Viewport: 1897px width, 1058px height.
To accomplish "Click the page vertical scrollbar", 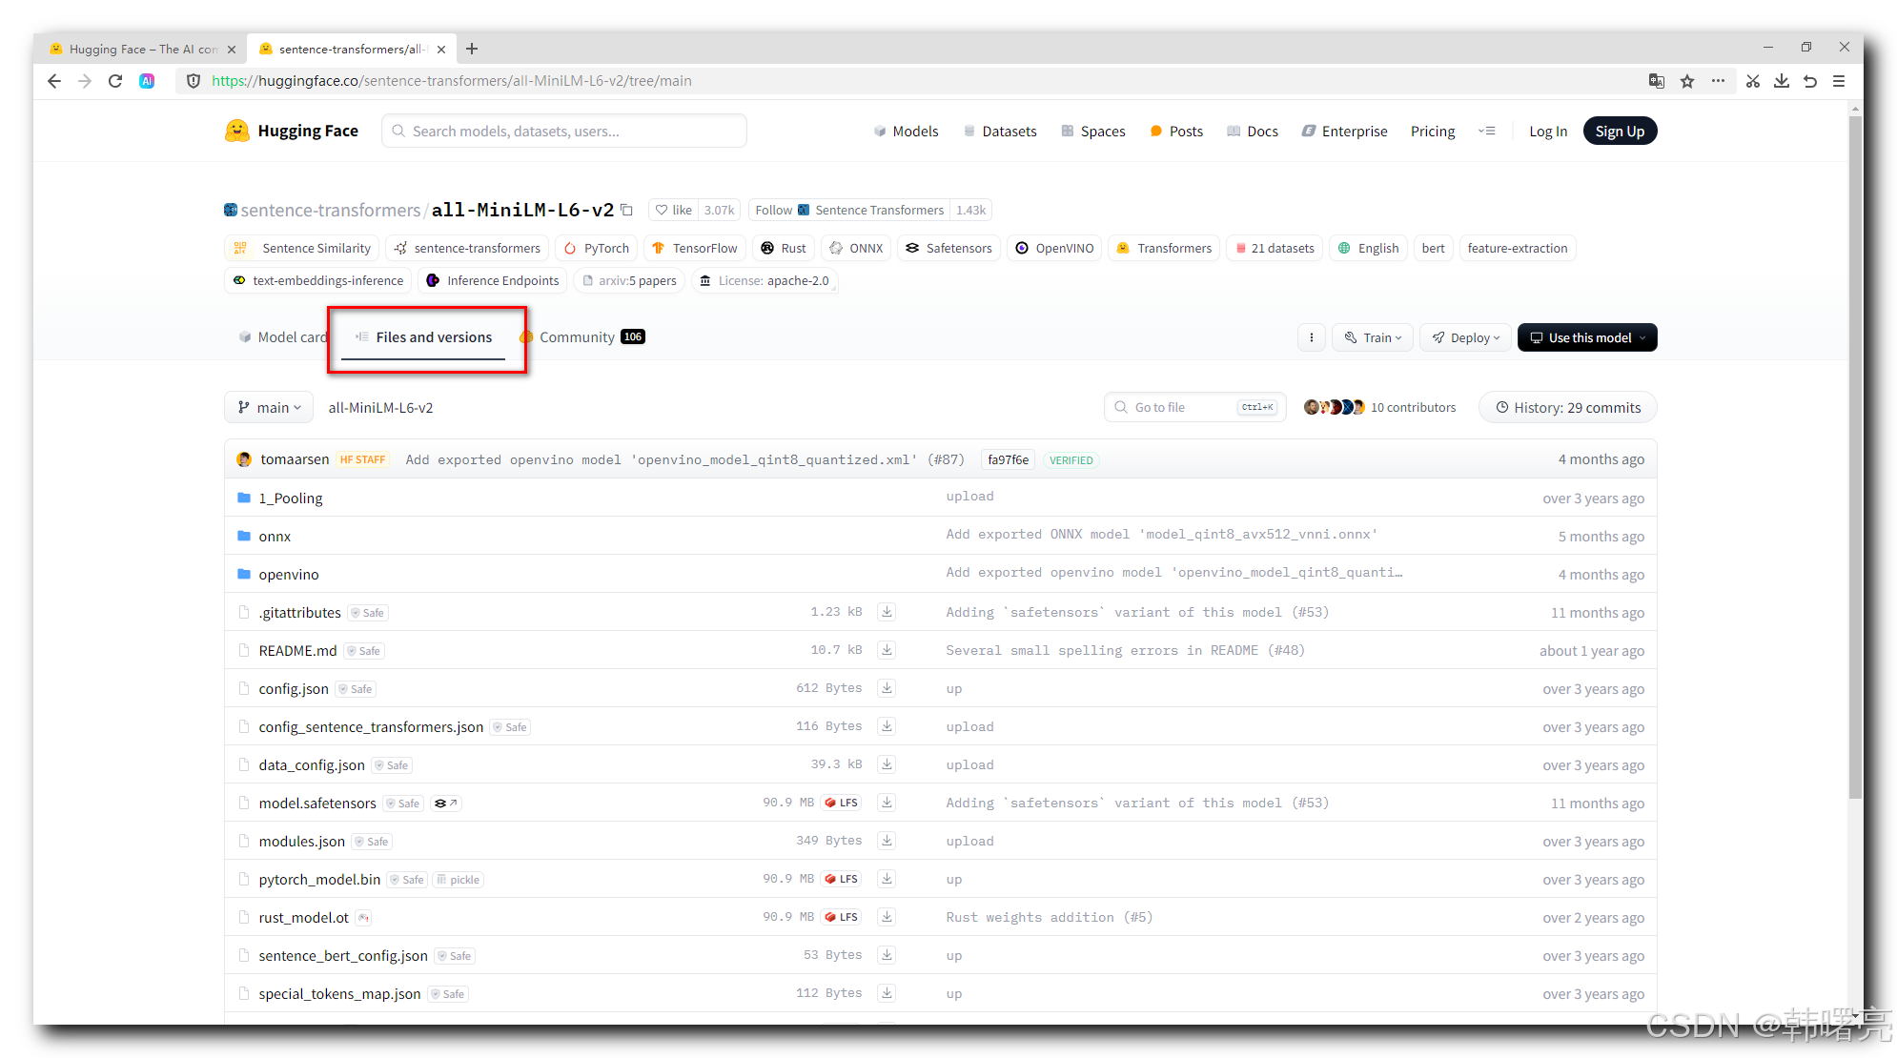I will point(1855,458).
